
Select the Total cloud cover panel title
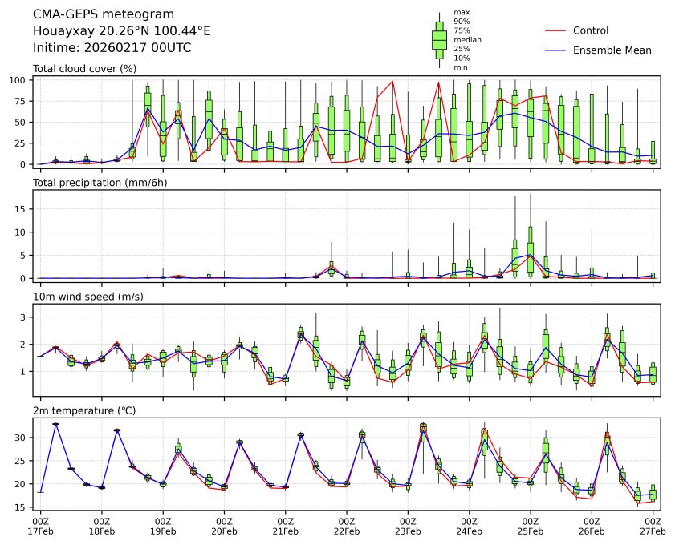[x=84, y=69]
